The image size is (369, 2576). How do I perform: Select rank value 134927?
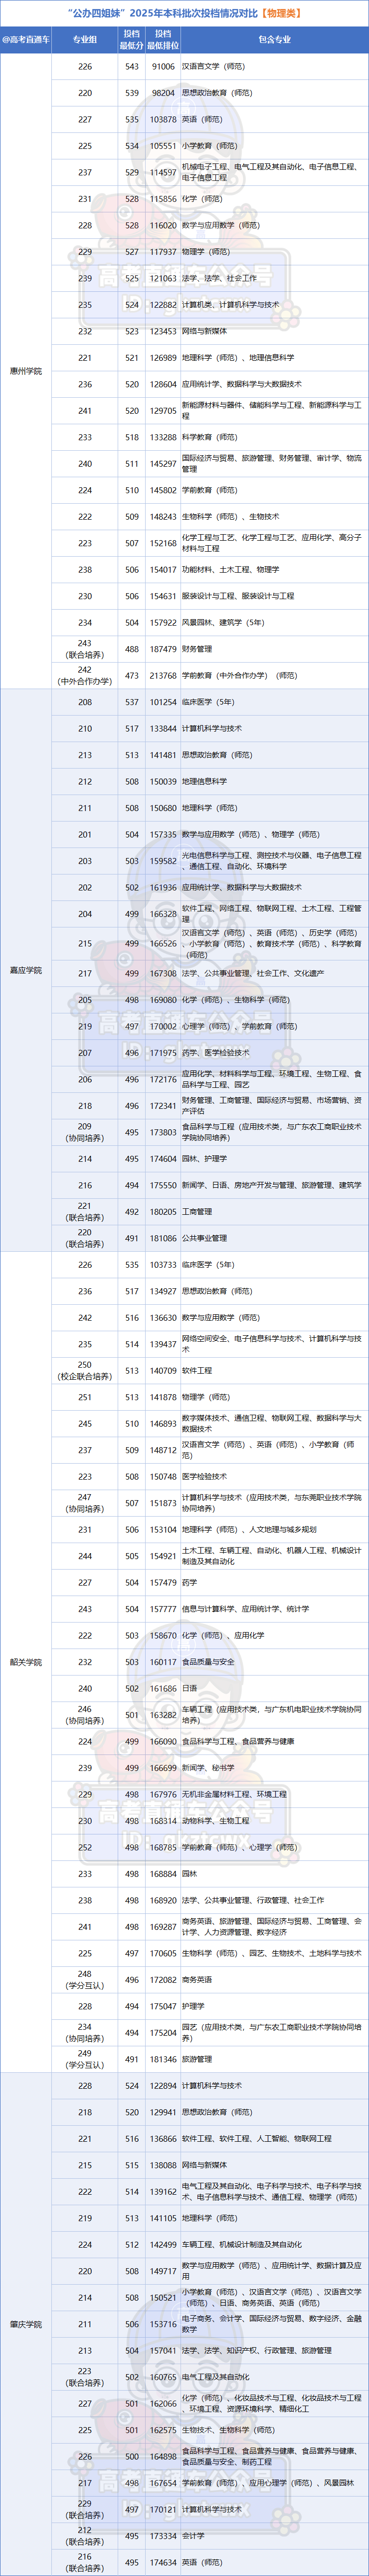pyautogui.click(x=163, y=1292)
